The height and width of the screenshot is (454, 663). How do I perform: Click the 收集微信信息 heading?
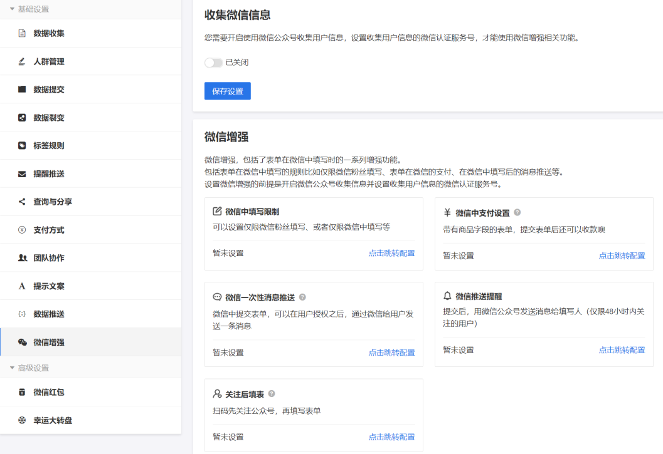coord(237,15)
